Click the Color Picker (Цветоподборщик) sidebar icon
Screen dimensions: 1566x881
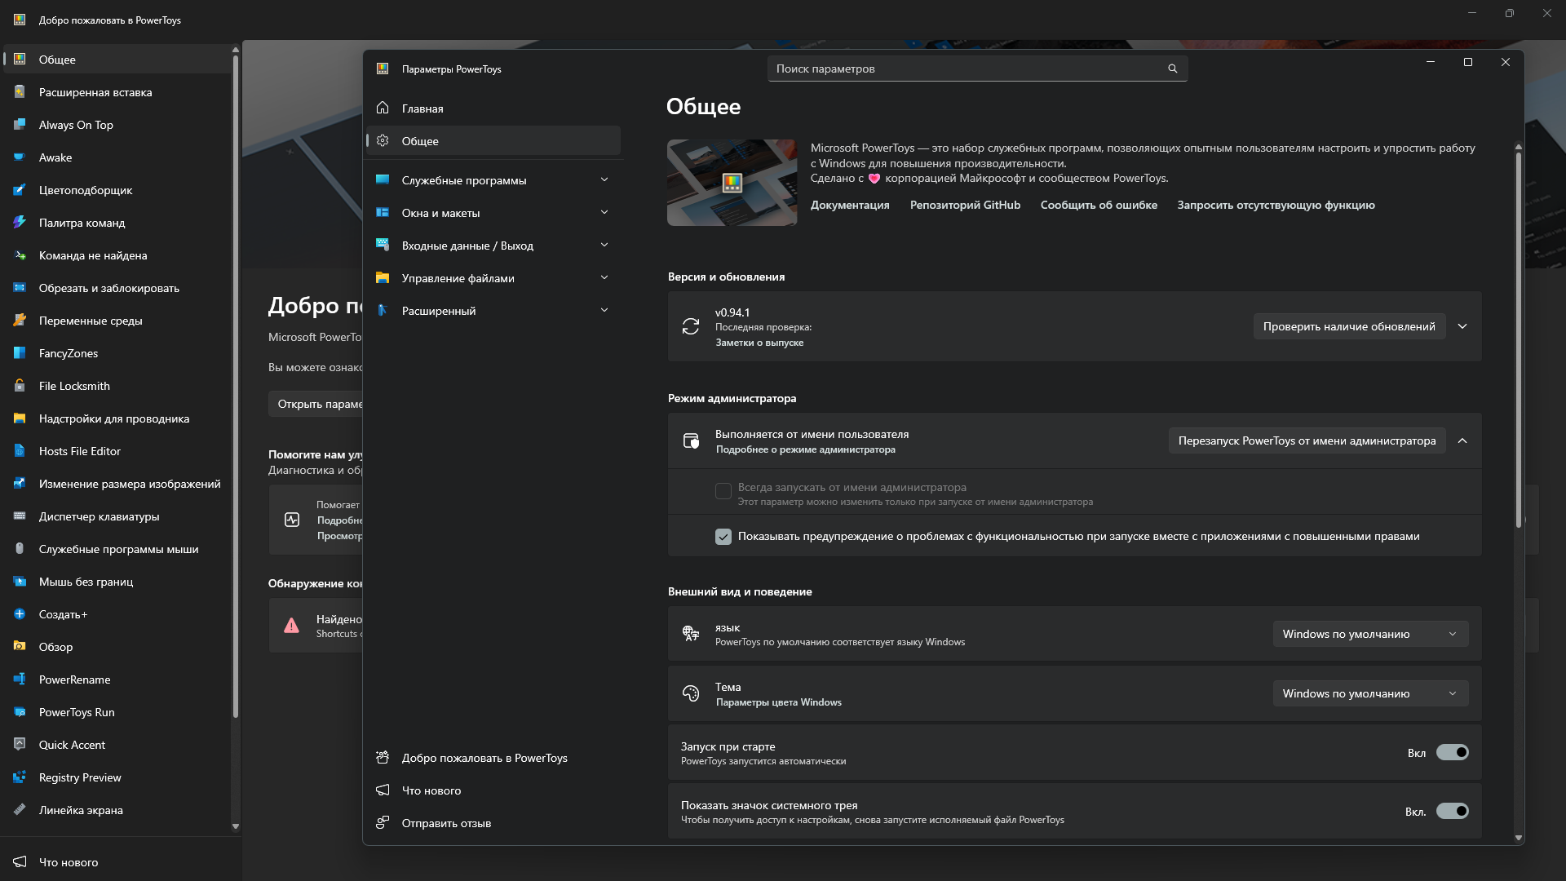[x=20, y=190]
